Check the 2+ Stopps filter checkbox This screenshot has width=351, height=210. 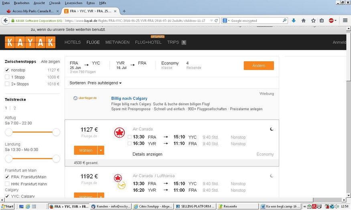[x=7, y=84]
